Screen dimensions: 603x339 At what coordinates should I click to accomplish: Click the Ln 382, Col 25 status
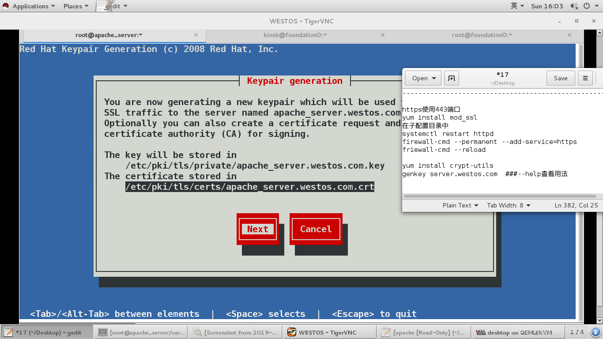[576, 205]
